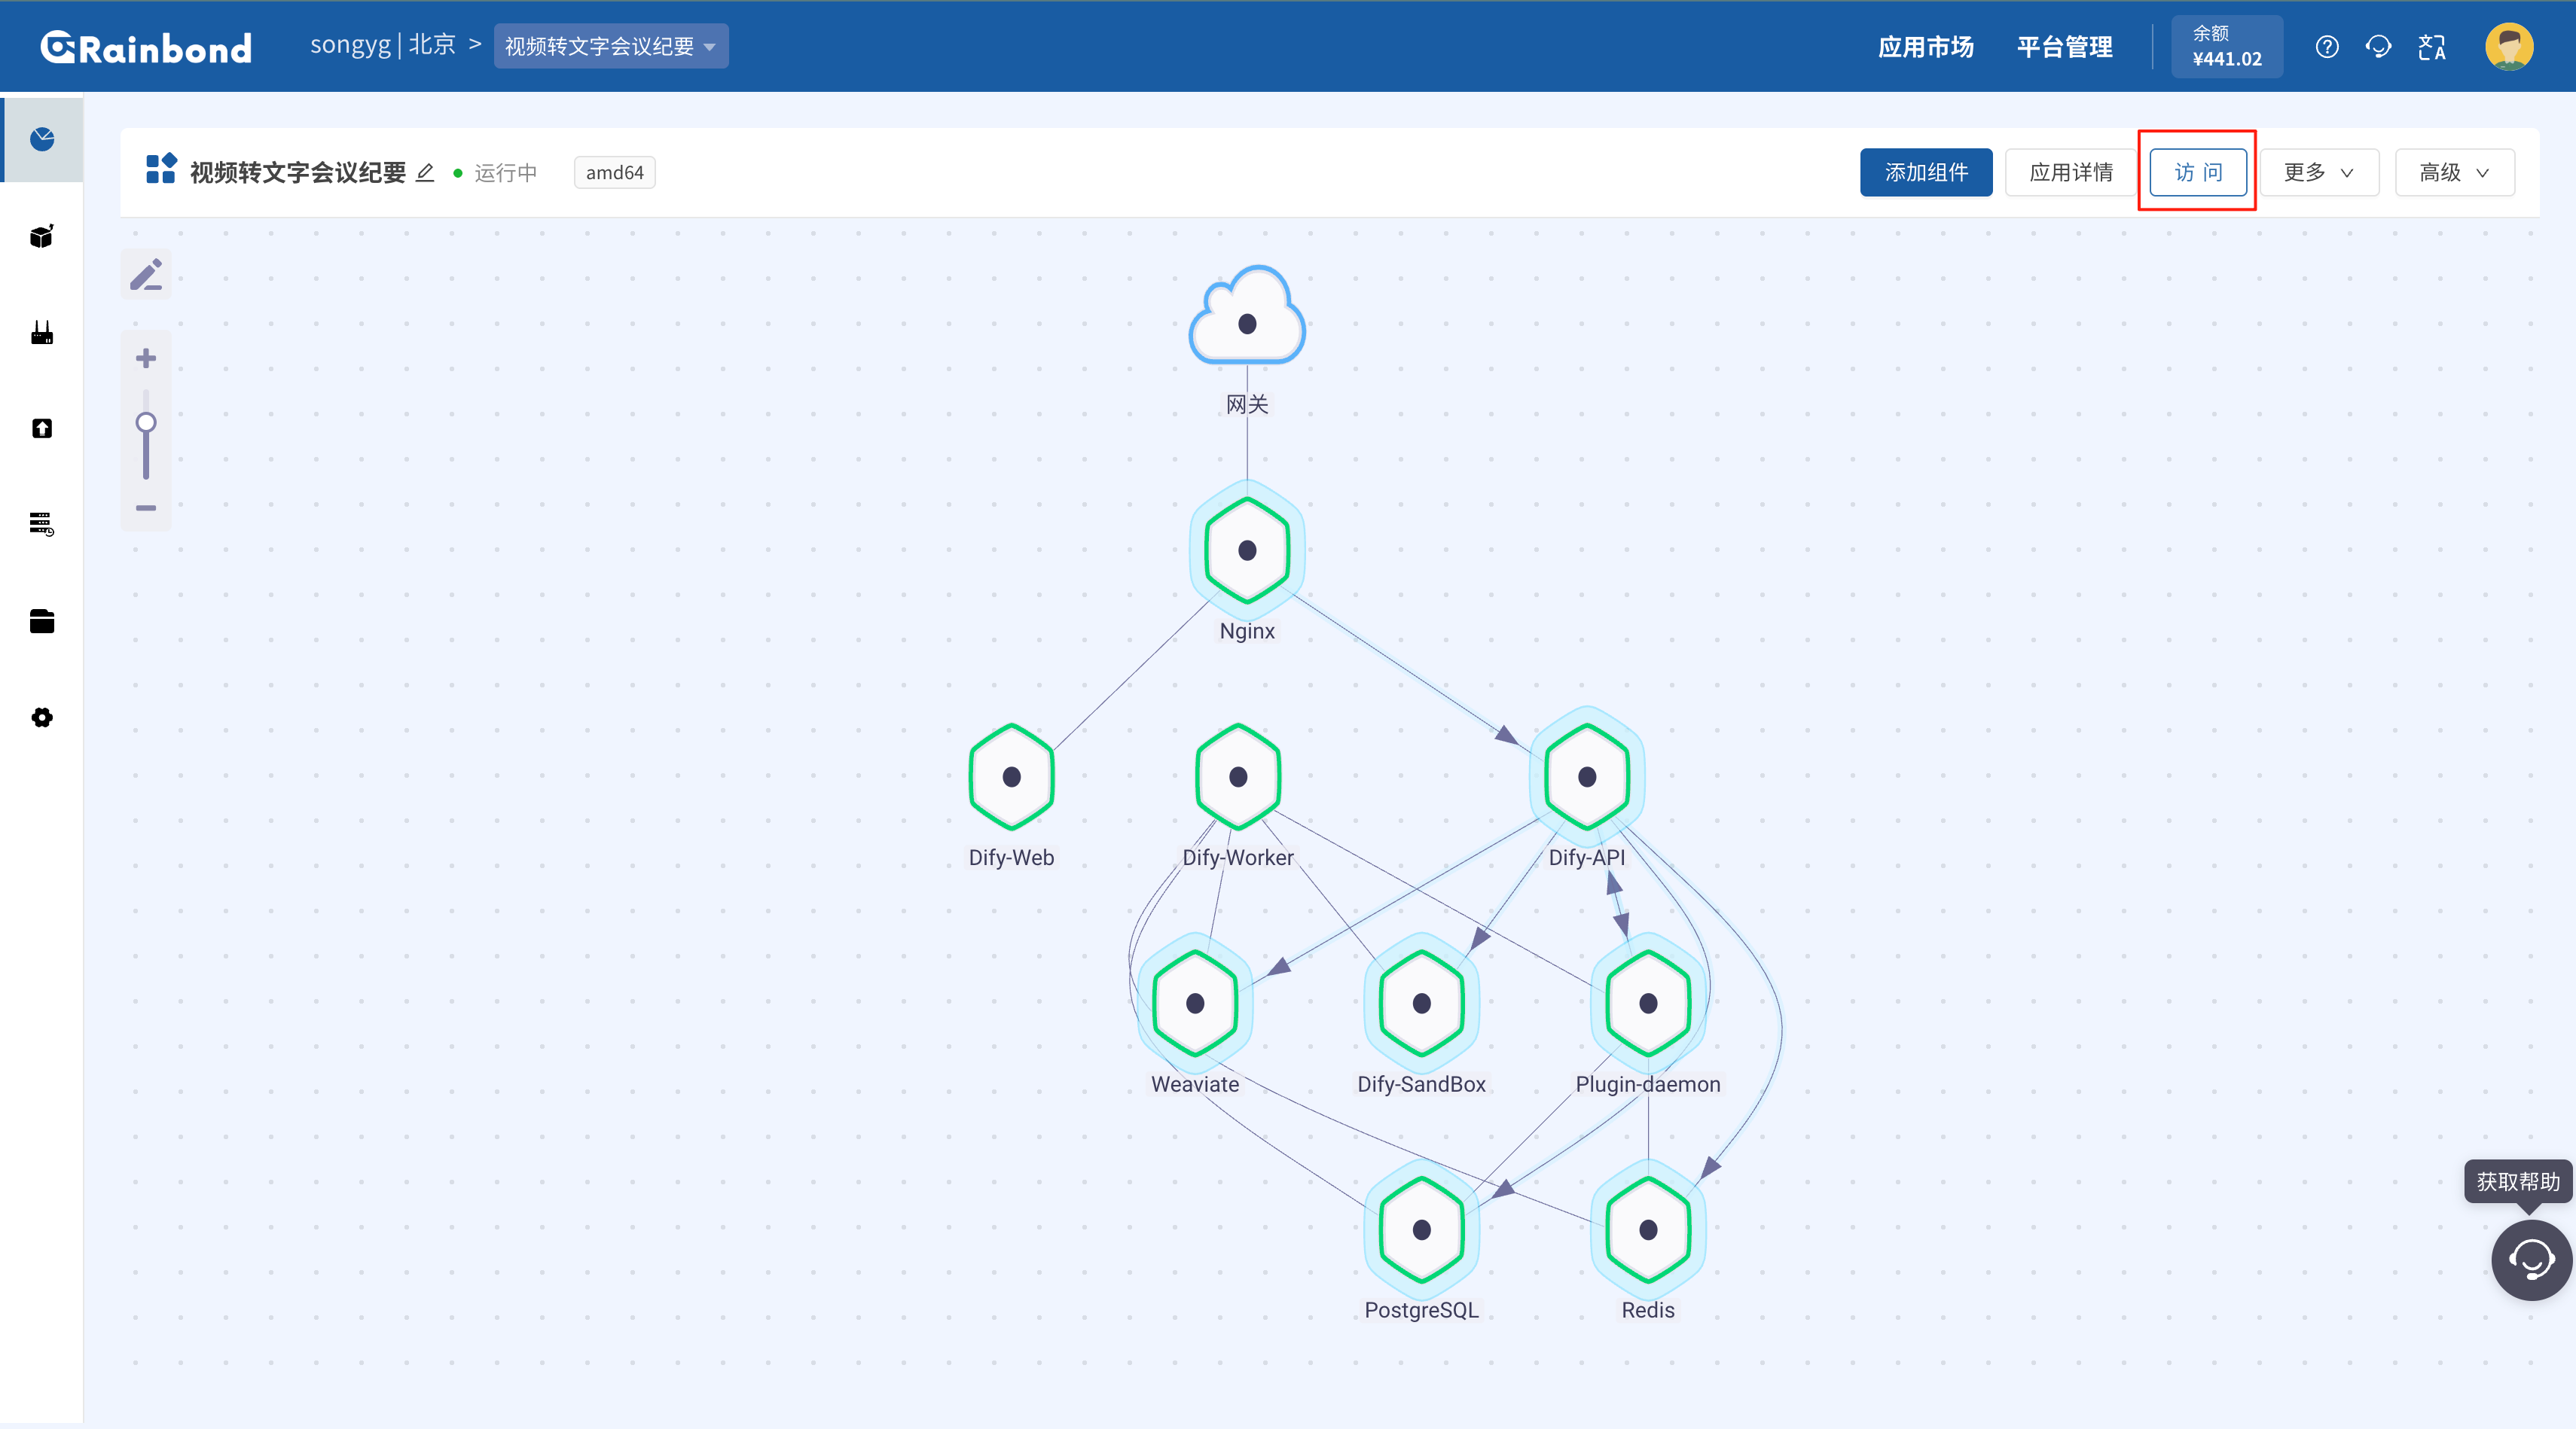
Task: Expand the 视频转文字会议纪要 app dropdown
Action: click(611, 46)
